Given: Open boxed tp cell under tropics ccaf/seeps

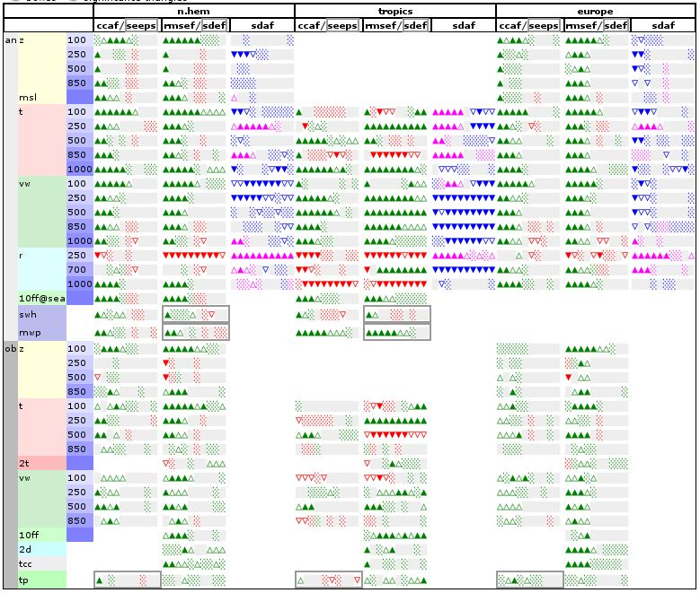Looking at the screenshot, I should pos(329,580).
